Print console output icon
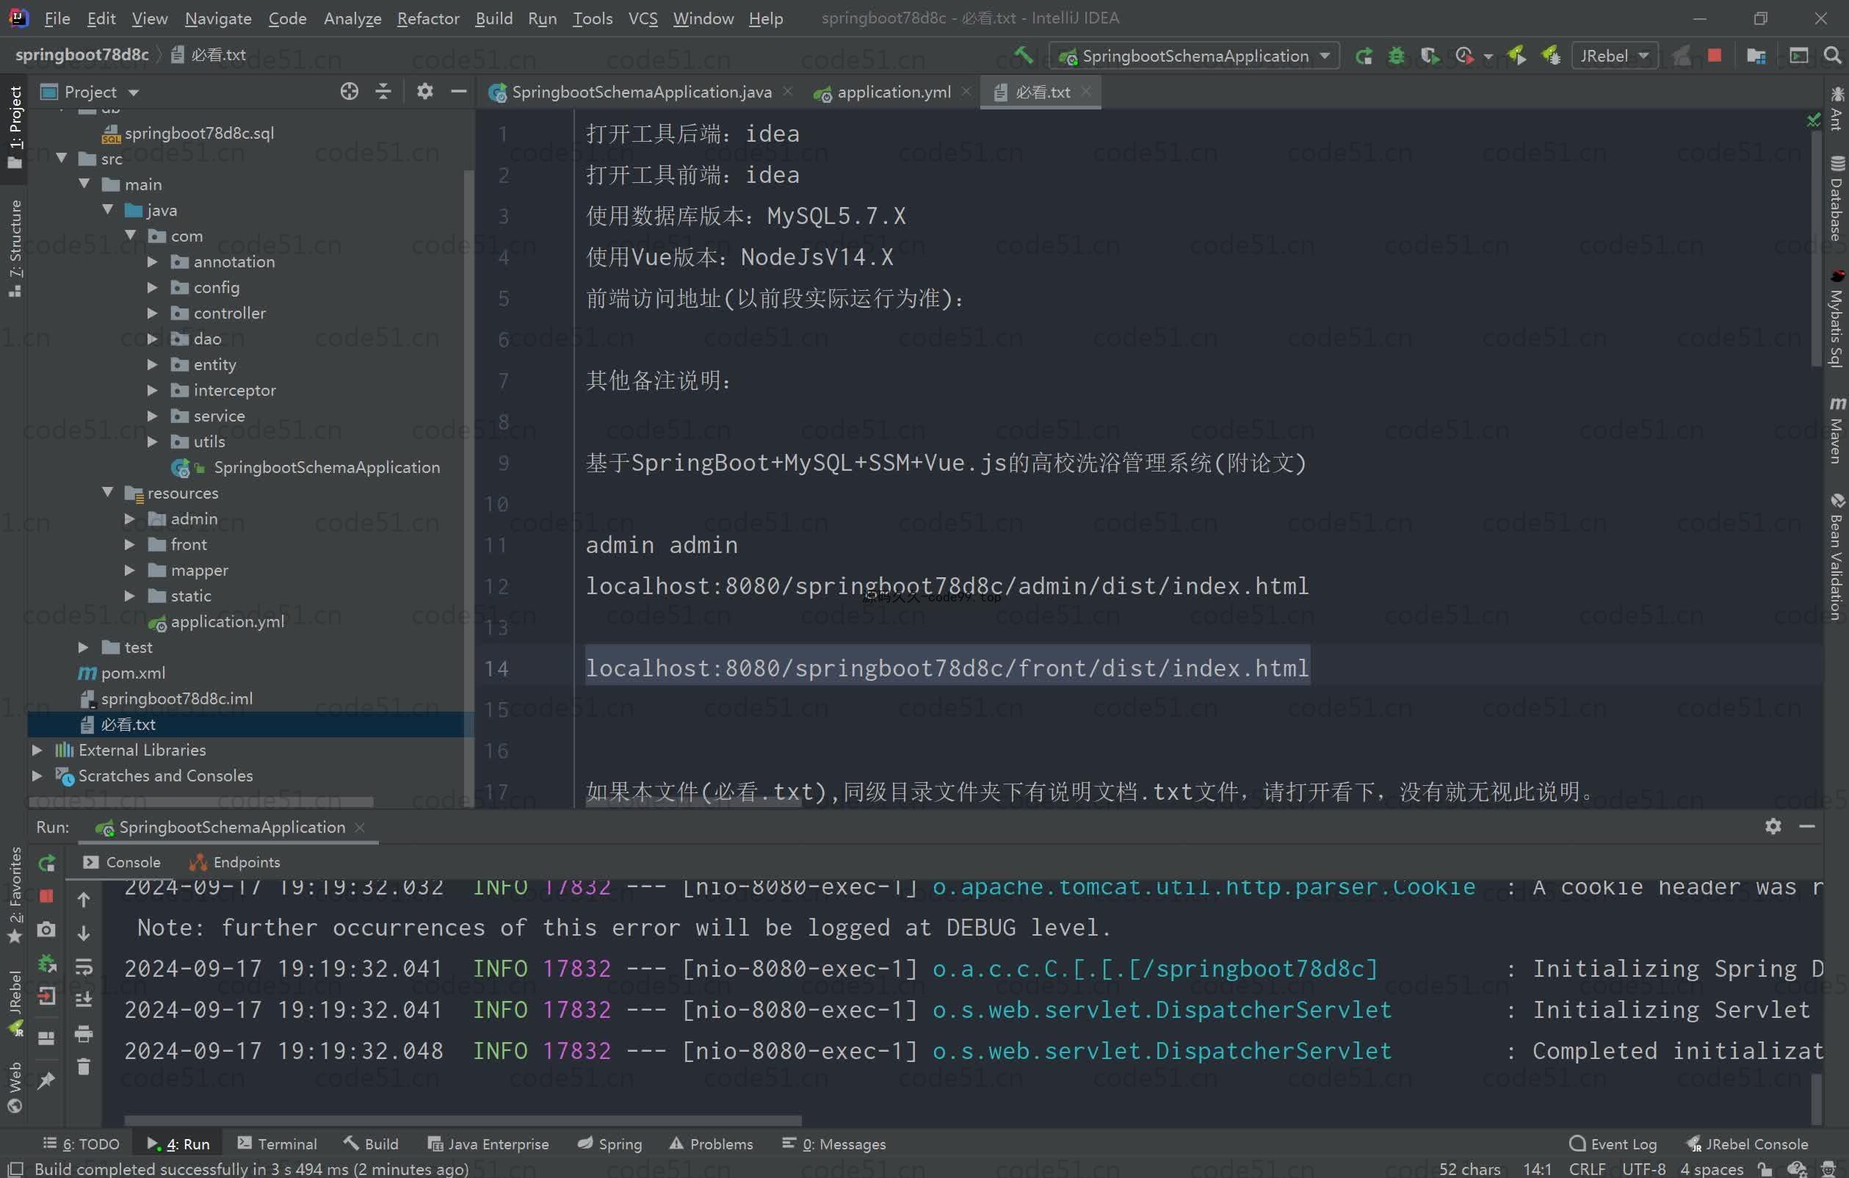The image size is (1849, 1178). pyautogui.click(x=84, y=1033)
